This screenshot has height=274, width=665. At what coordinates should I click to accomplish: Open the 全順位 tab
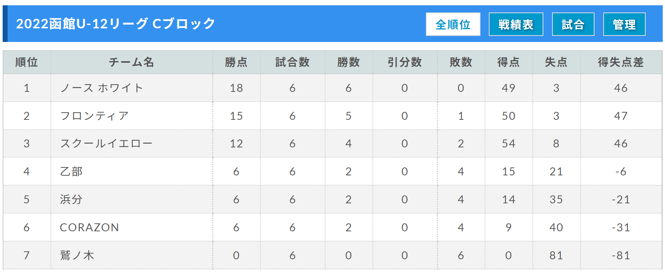coord(453,24)
